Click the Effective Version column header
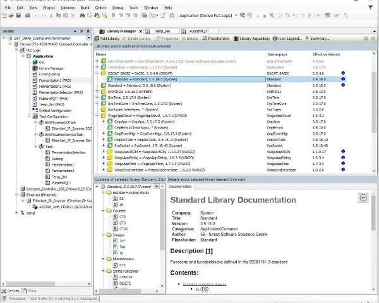 click(327, 54)
